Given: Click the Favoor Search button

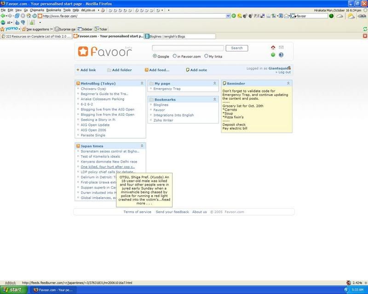Looking at the screenshot, I should [x=236, y=48].
